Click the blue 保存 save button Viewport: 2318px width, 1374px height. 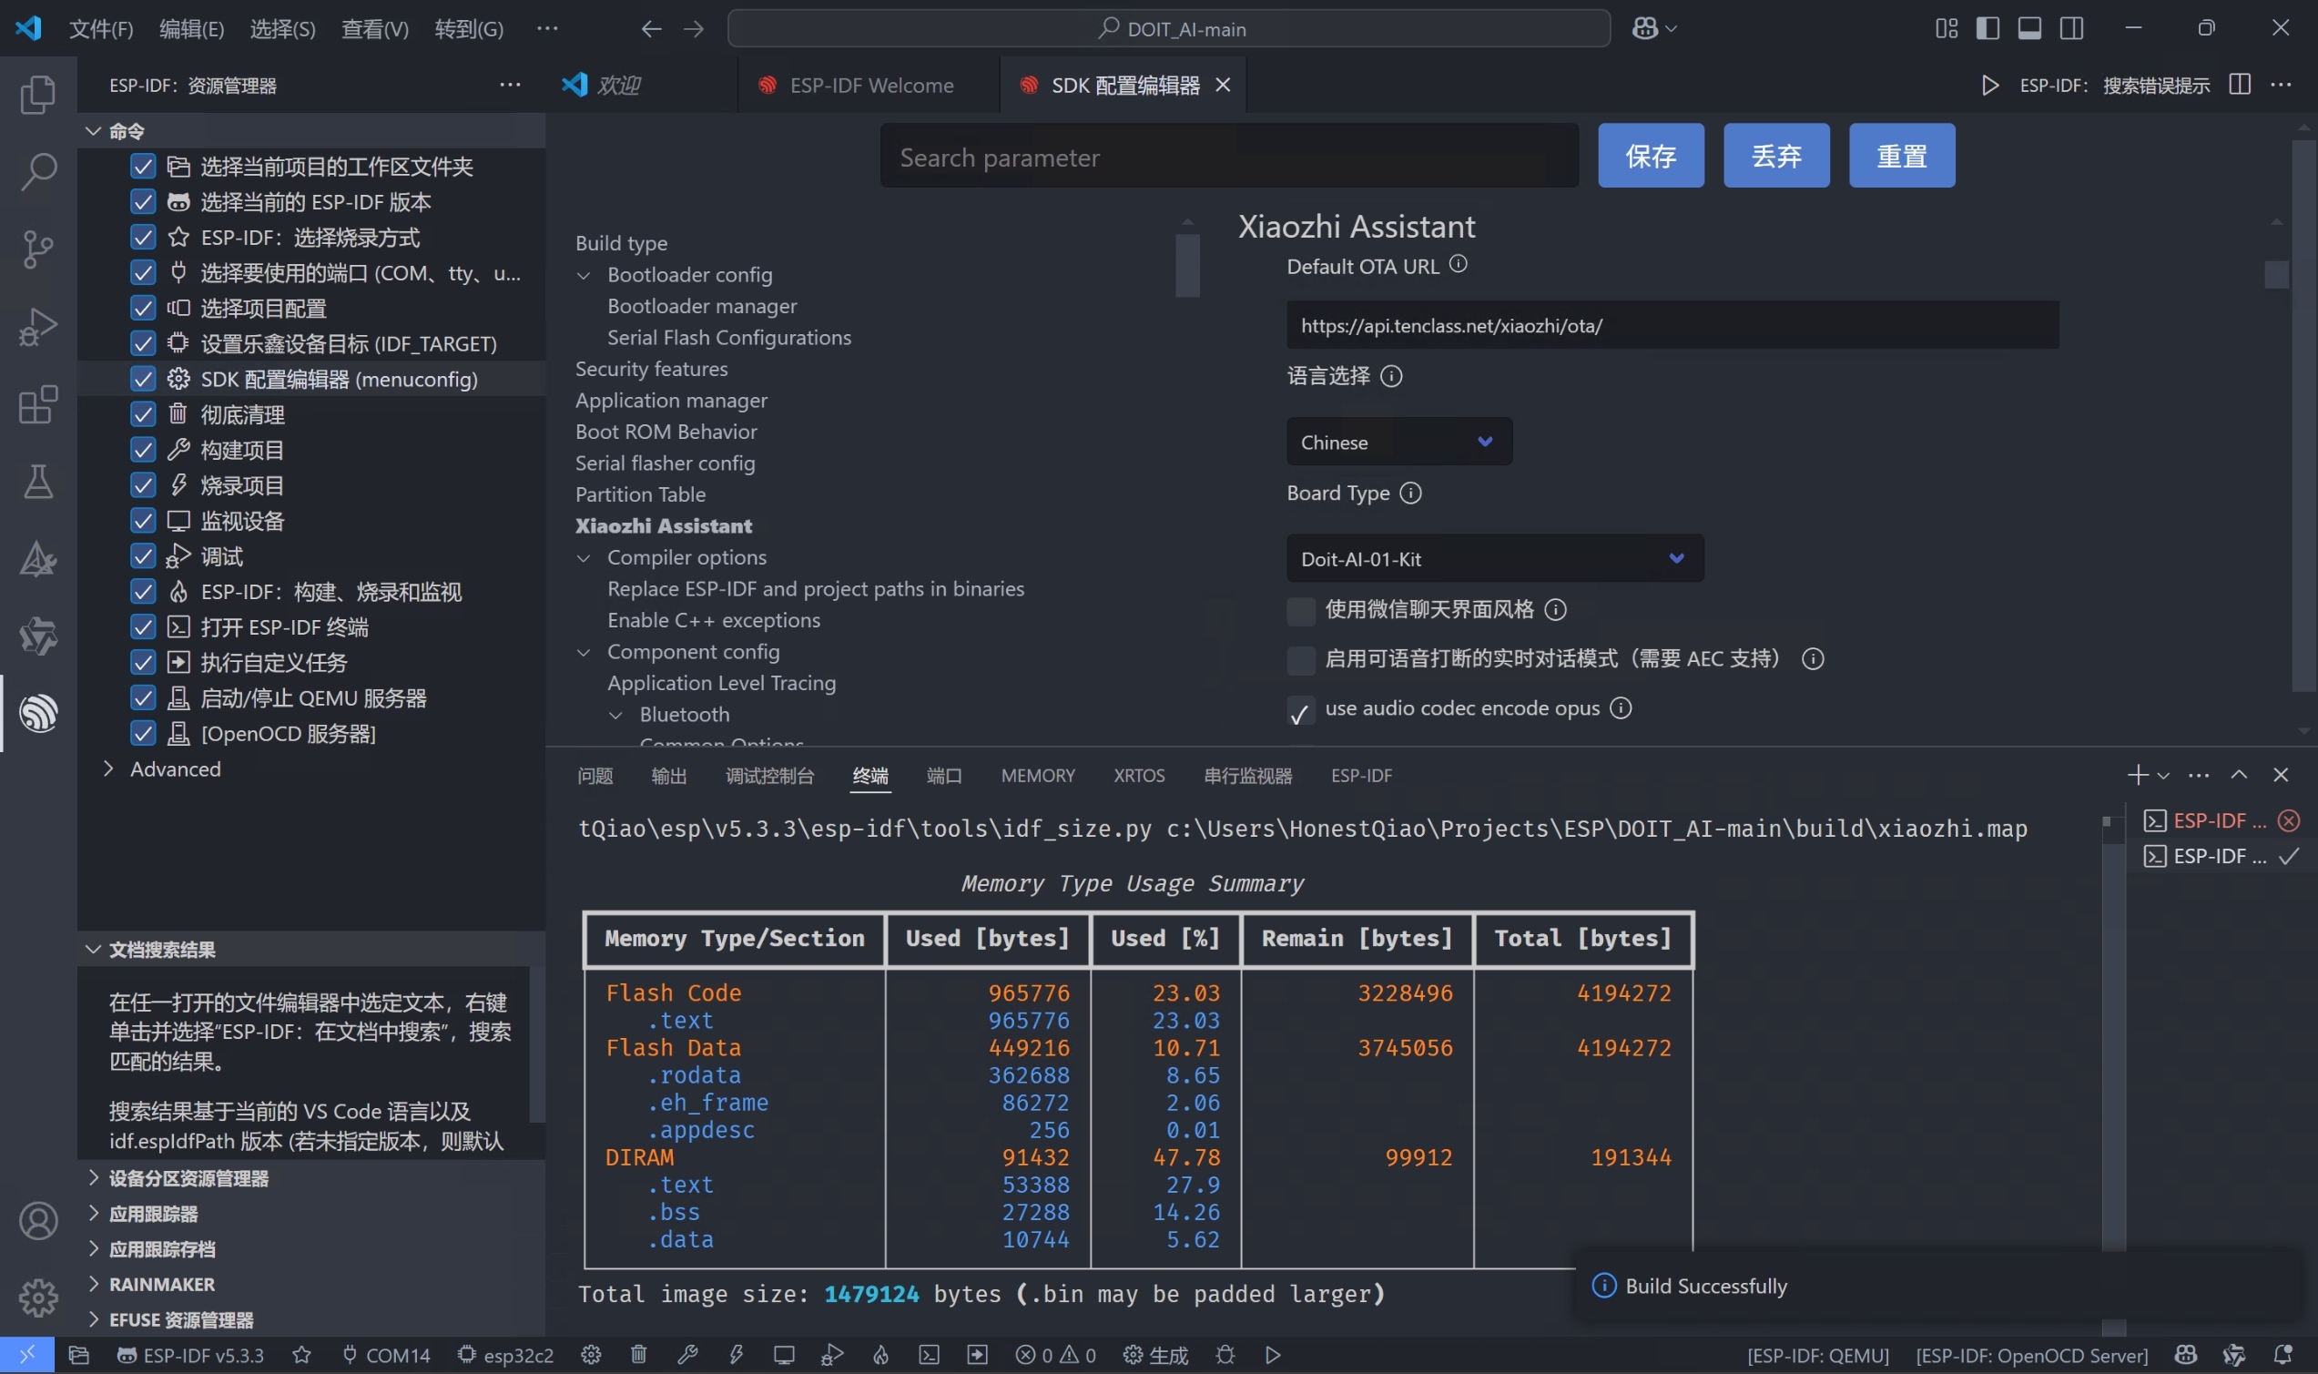[1650, 156]
